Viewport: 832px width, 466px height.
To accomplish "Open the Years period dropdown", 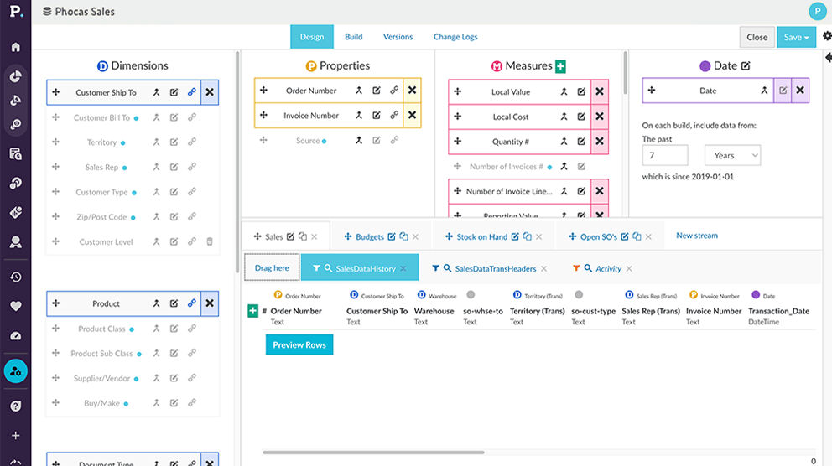I will click(732, 155).
